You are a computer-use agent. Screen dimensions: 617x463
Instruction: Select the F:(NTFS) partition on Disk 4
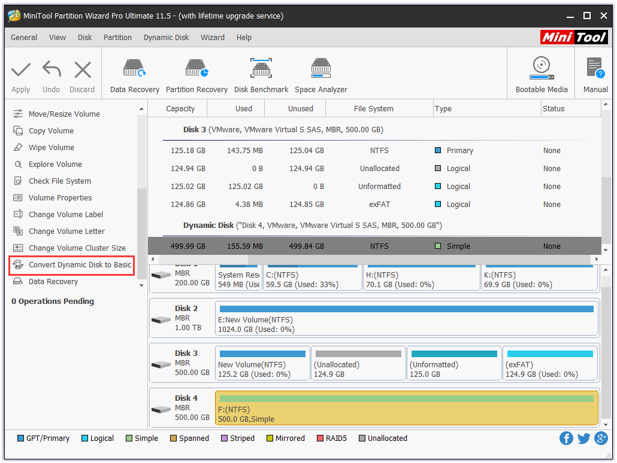click(x=406, y=408)
